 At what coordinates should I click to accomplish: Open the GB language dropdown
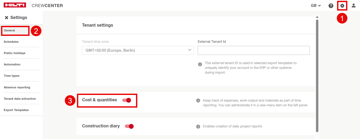click(316, 6)
